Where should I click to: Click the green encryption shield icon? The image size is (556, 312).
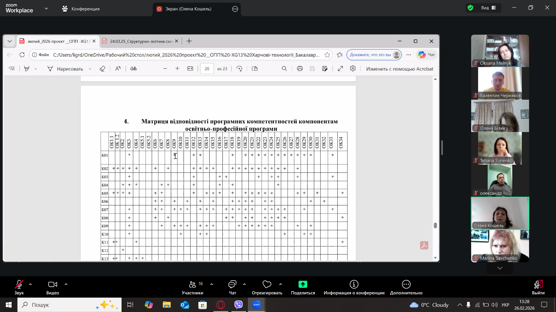click(471, 8)
